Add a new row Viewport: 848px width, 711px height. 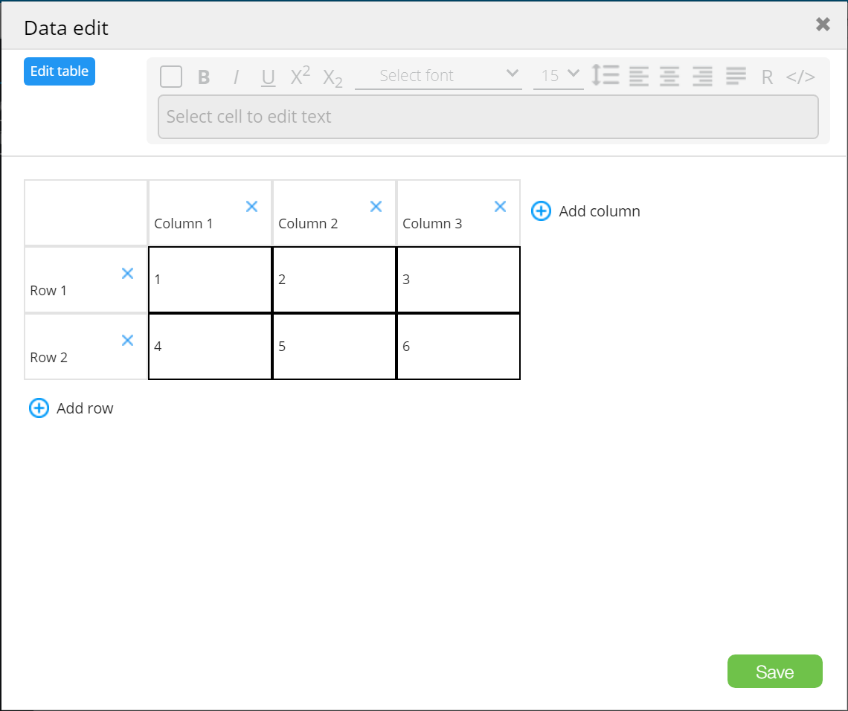click(71, 408)
